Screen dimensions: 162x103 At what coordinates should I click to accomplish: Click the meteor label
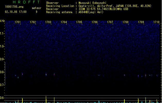(37, 8)
